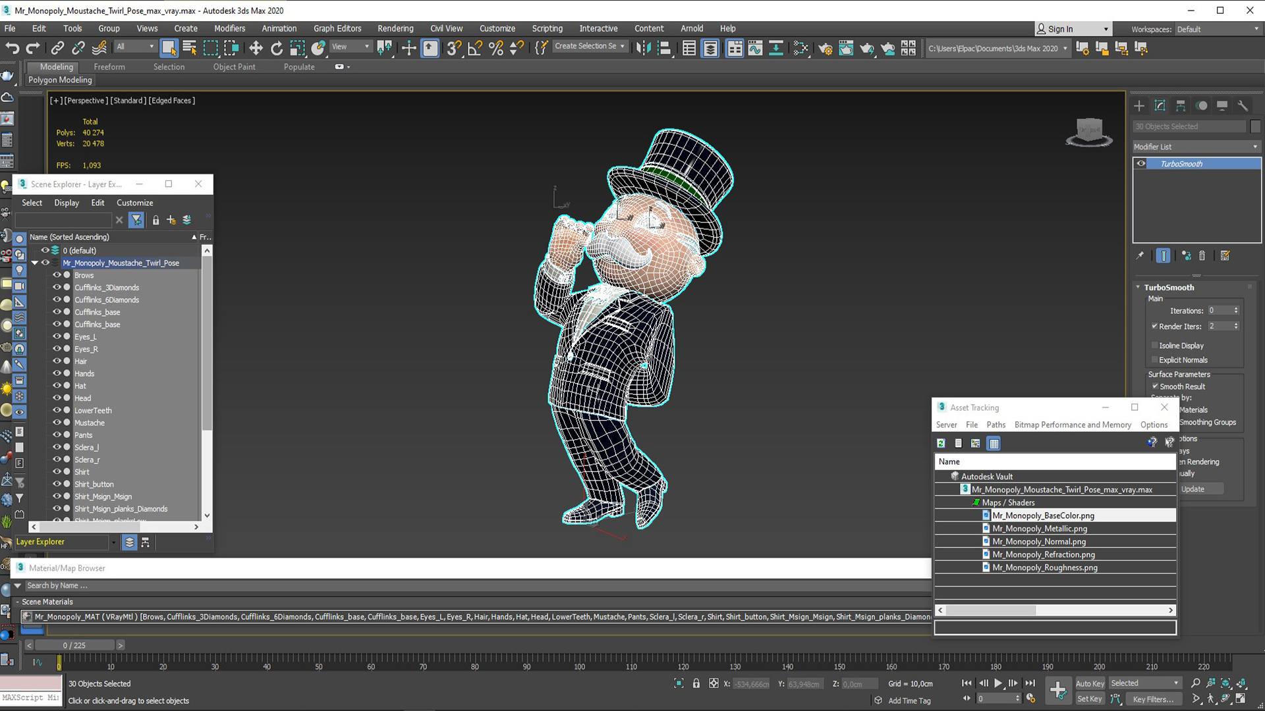Toggle the Percent Snap icon

point(496,48)
